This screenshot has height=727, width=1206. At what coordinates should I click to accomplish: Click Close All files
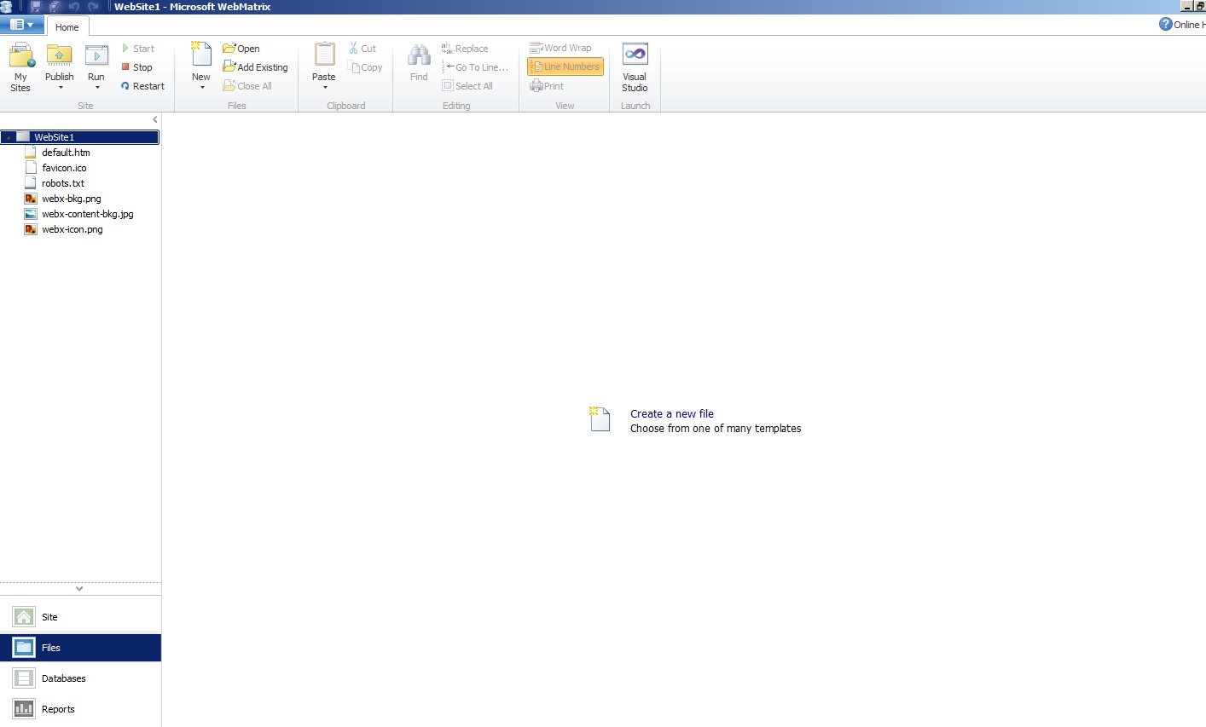pos(247,86)
